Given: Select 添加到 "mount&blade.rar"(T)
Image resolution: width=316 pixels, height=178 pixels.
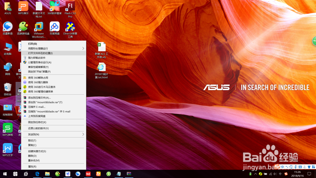Looking at the screenshot, I should [x=54, y=102].
